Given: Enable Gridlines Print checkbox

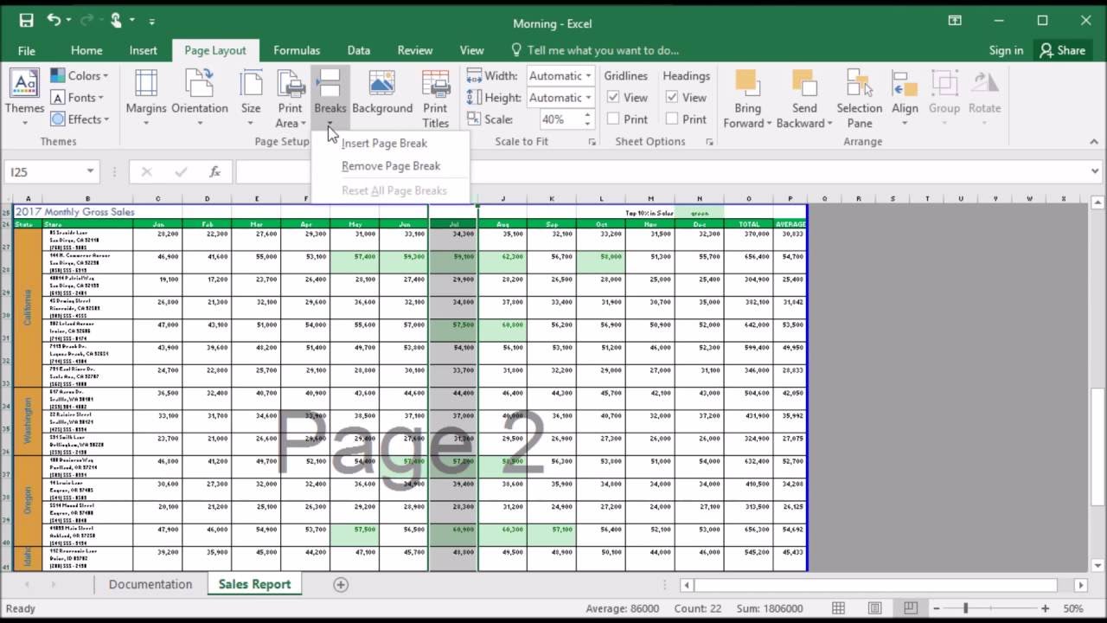Looking at the screenshot, I should (613, 119).
